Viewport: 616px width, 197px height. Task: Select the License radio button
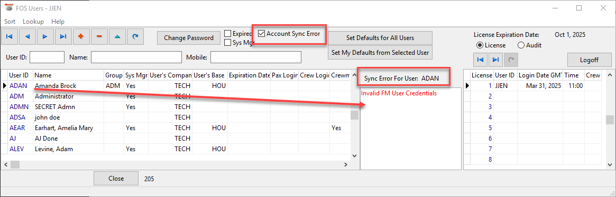pos(479,45)
